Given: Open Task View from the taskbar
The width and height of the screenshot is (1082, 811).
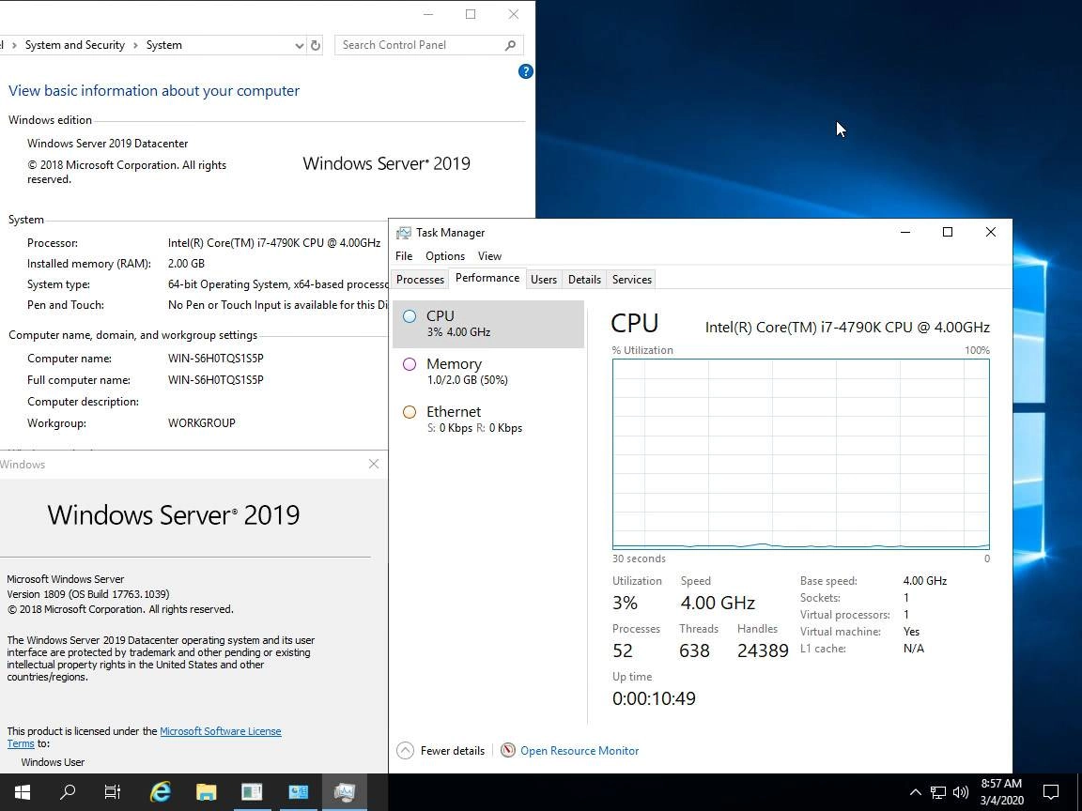Looking at the screenshot, I should (x=113, y=791).
